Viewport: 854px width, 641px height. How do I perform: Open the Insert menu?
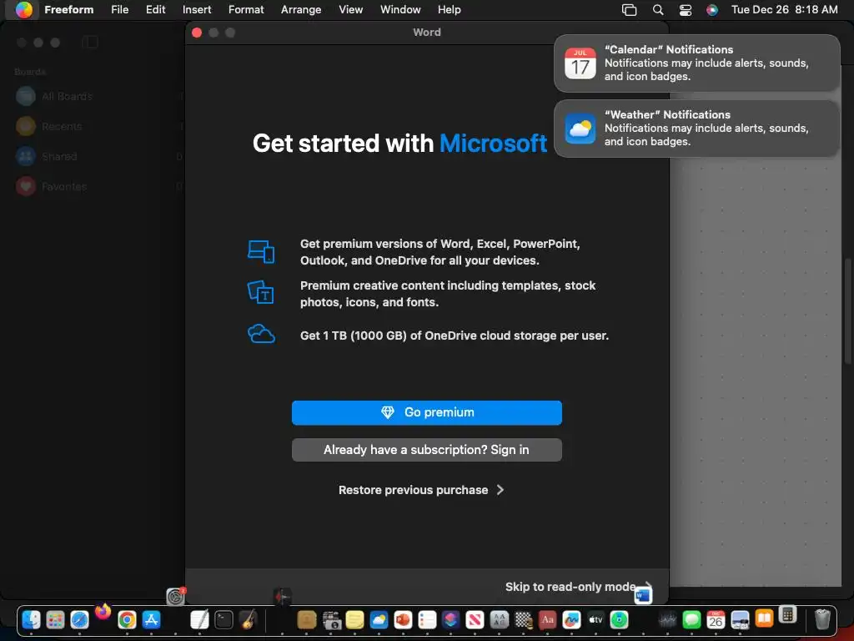pyautogui.click(x=197, y=10)
